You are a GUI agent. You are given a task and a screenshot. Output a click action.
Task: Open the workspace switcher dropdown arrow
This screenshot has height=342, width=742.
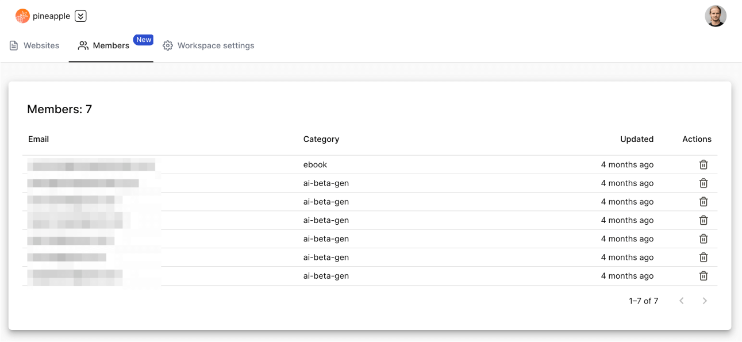pyautogui.click(x=80, y=16)
